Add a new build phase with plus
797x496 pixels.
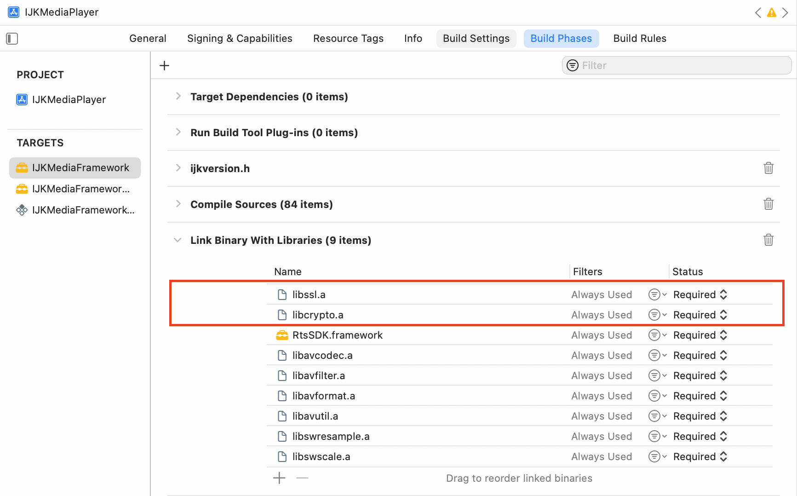coord(164,65)
